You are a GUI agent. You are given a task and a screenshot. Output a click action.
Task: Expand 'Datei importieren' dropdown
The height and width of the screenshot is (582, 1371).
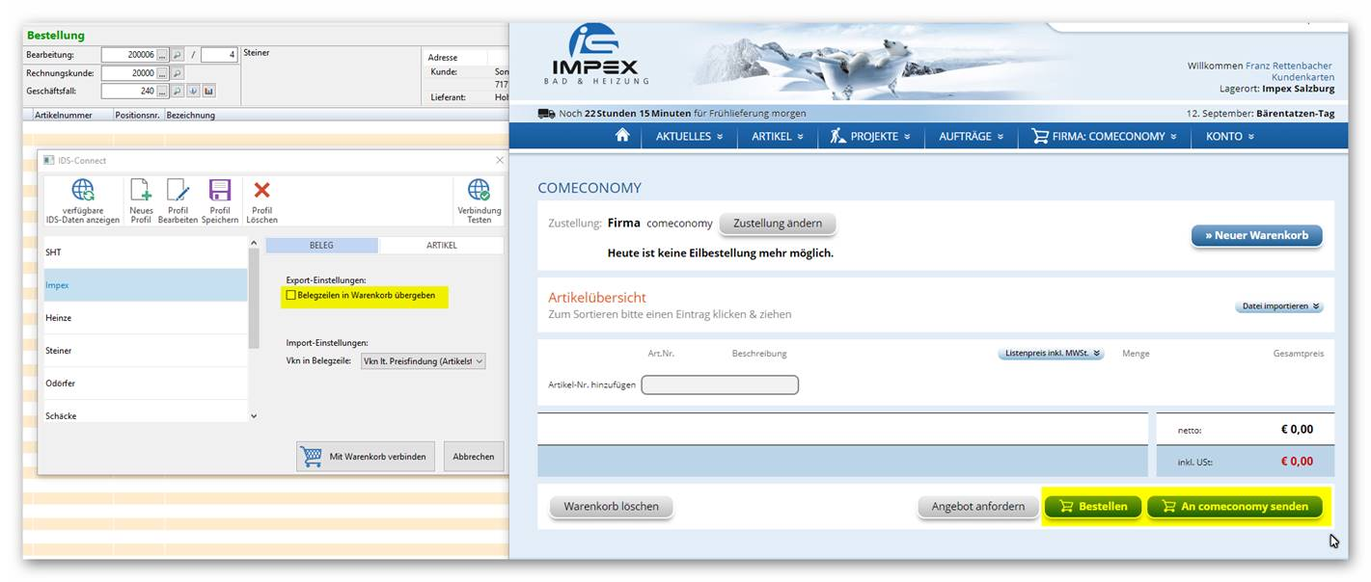[x=1278, y=306]
